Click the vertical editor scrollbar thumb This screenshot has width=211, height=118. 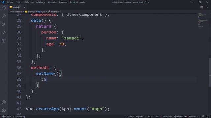(x=210, y=72)
